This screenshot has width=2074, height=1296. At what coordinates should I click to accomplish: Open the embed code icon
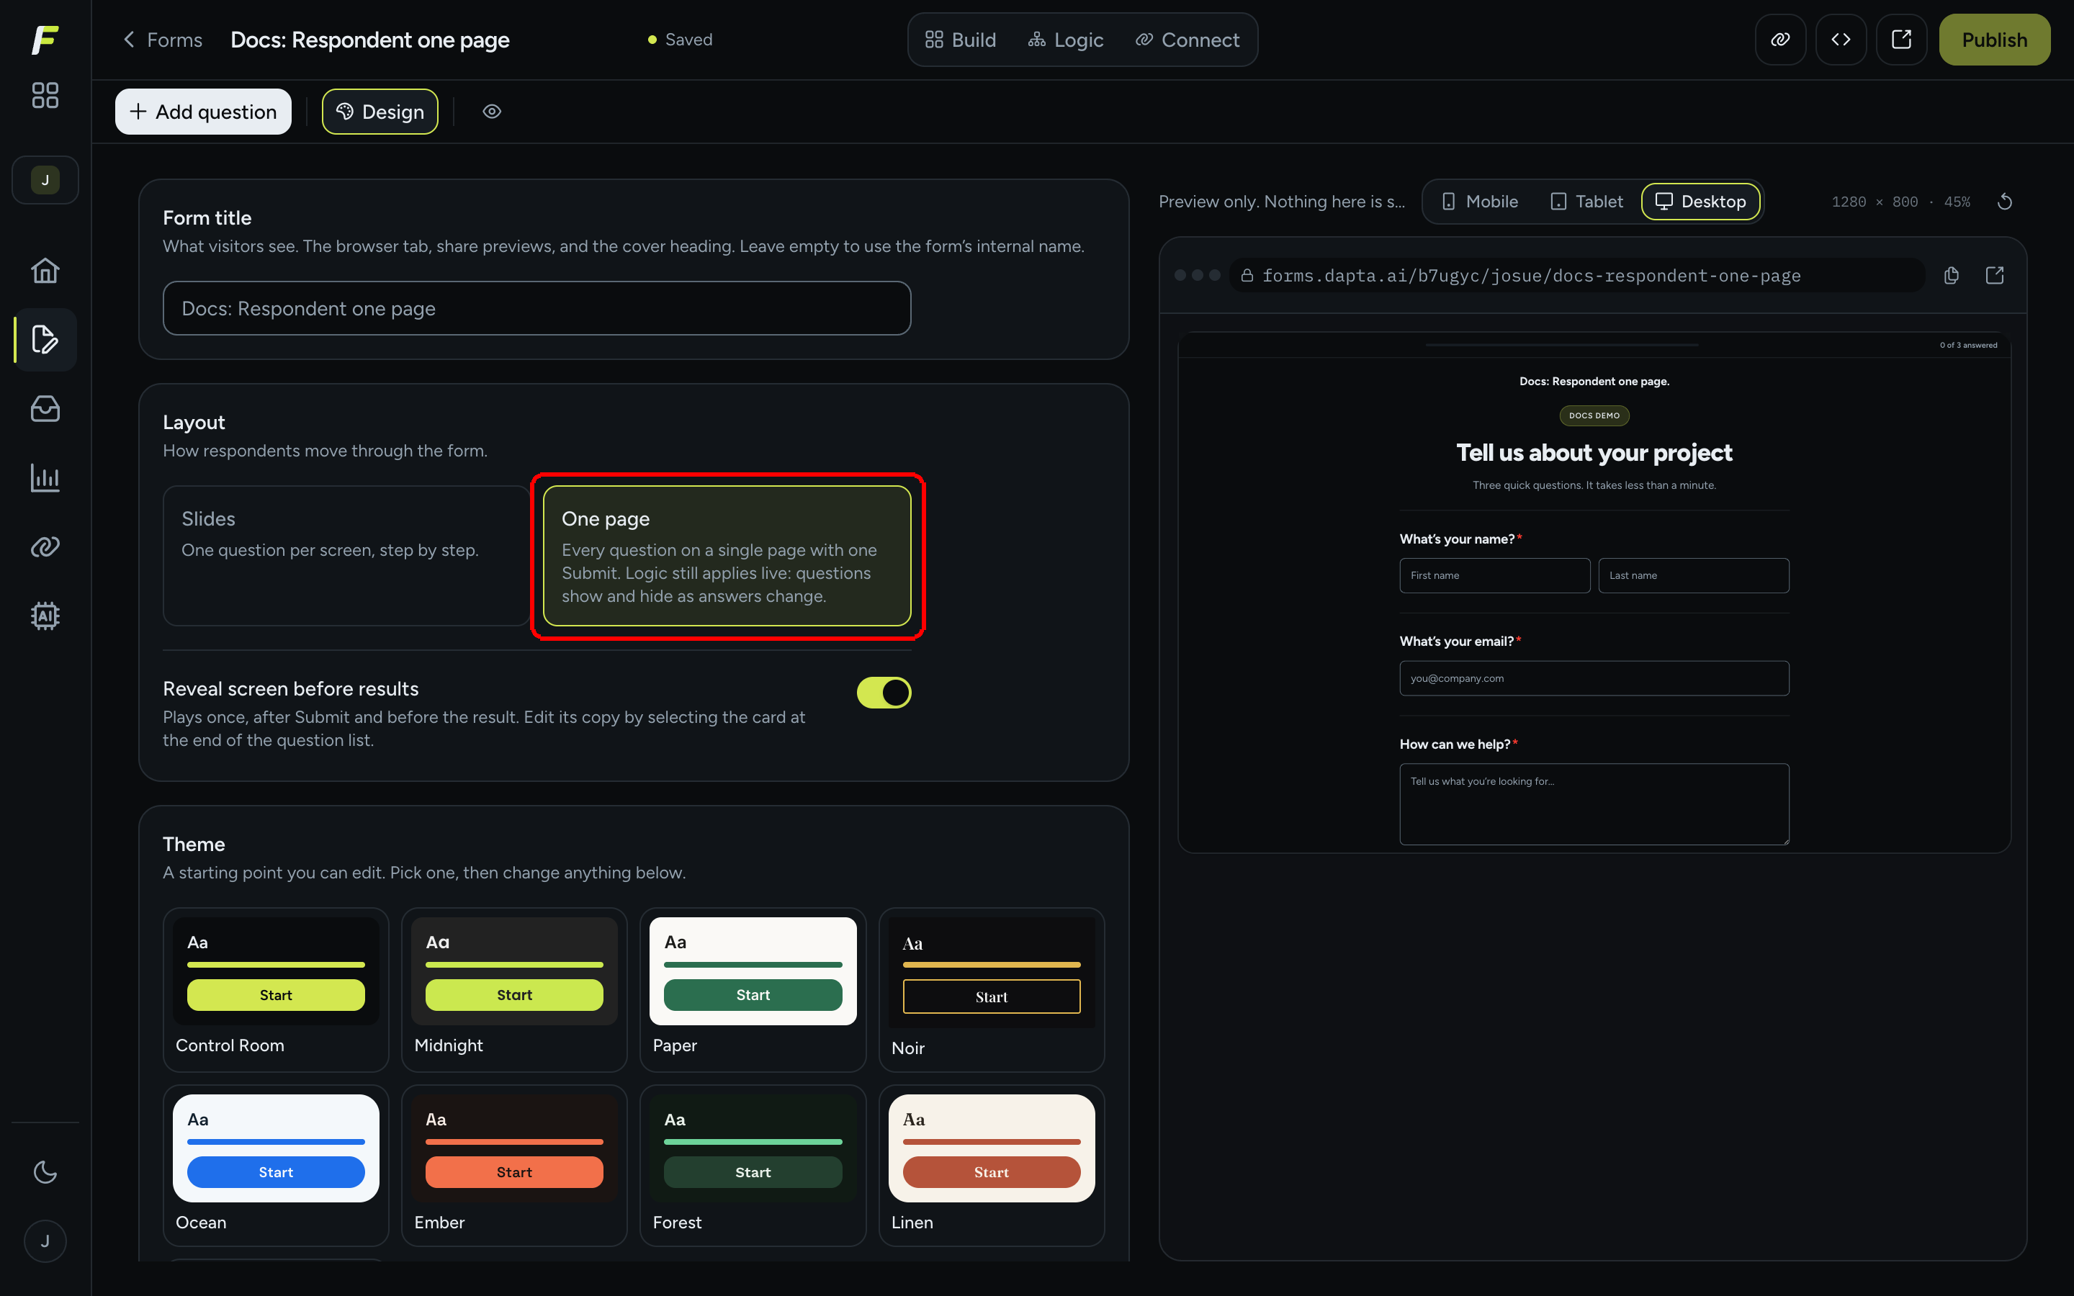1841,40
